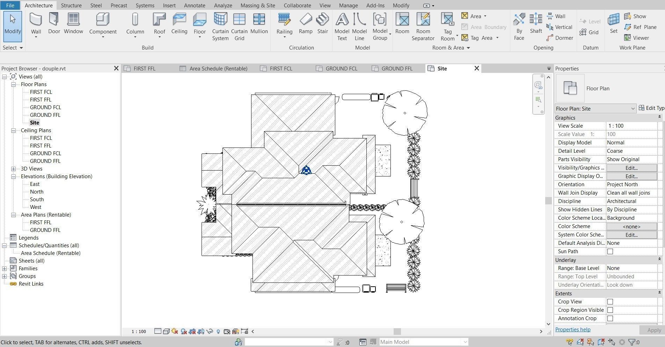Toggle Sun Path icon in view control bar

click(175, 331)
